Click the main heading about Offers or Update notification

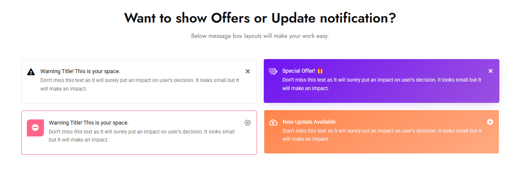point(260,18)
